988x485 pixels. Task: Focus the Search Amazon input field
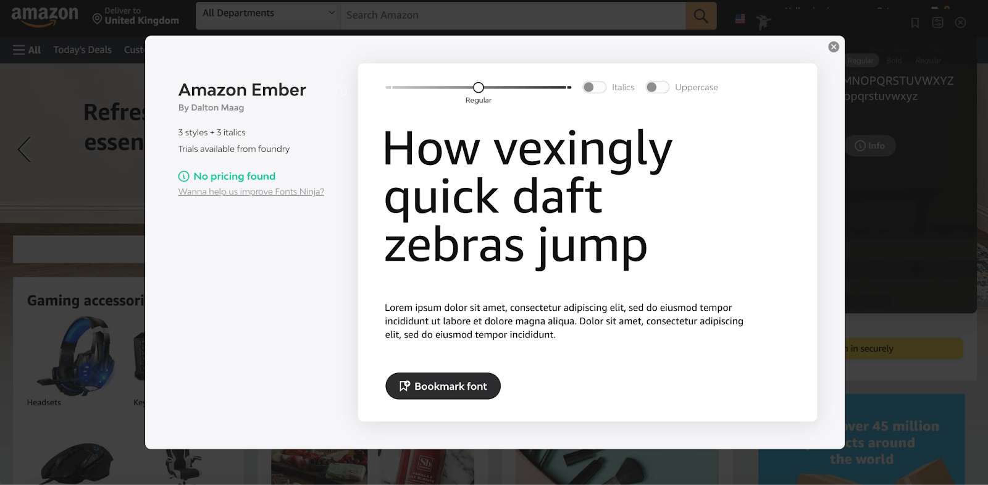513,15
